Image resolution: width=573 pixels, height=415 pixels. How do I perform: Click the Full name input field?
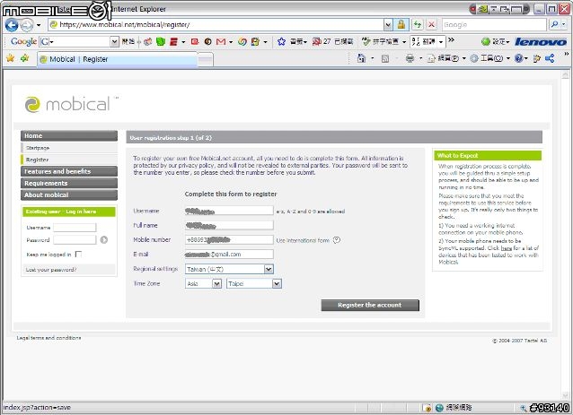[x=229, y=225]
